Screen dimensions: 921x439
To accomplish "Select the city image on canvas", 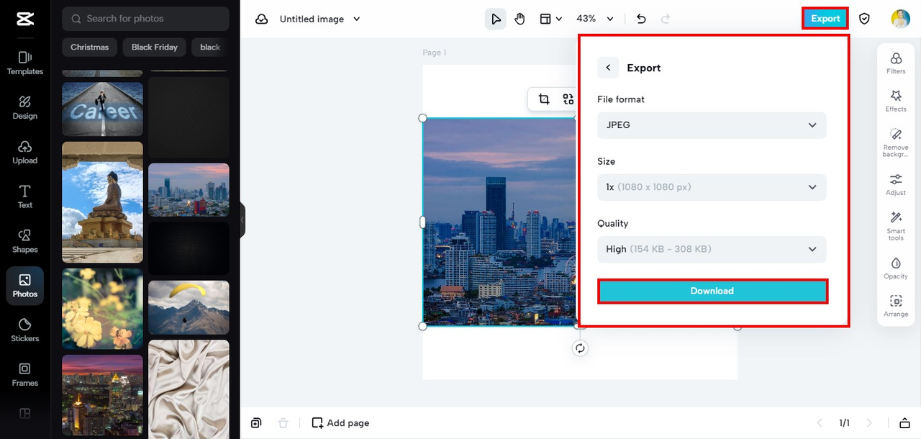I will (x=499, y=222).
